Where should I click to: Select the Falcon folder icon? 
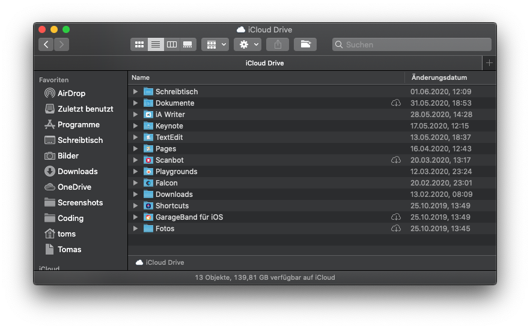148,183
